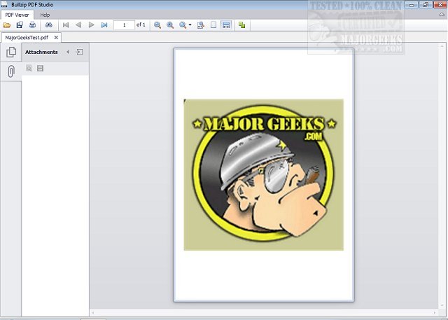Go to the previous page
Image resolution: width=448 pixels, height=320 pixels.
pos(78,25)
